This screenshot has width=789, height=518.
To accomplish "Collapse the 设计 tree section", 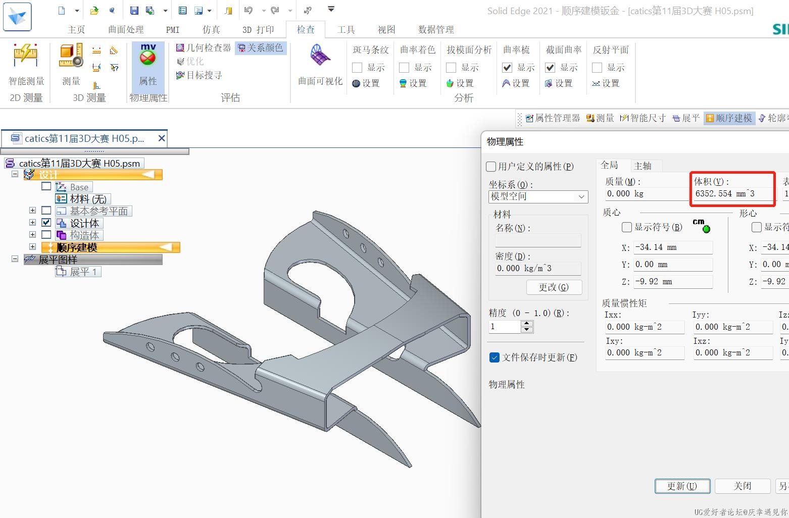I will point(15,174).
